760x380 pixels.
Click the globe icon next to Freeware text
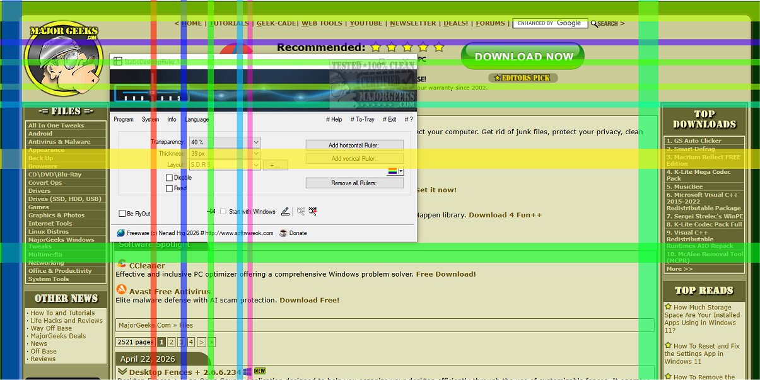120,233
